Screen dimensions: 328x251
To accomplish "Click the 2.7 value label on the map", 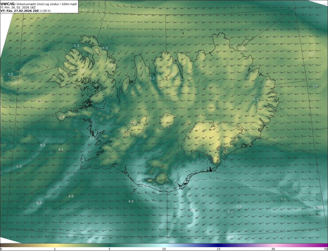I will pos(85,10).
